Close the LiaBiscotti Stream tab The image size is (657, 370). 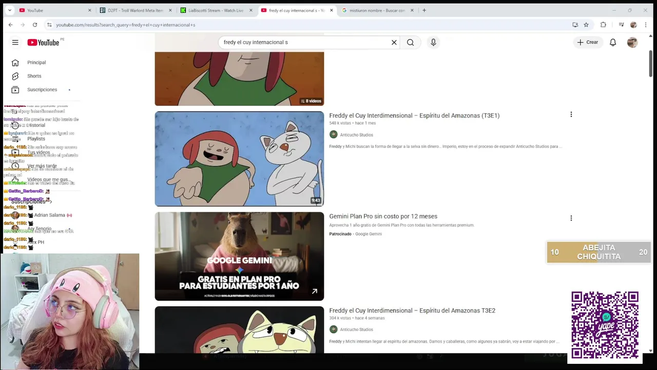pos(250,10)
